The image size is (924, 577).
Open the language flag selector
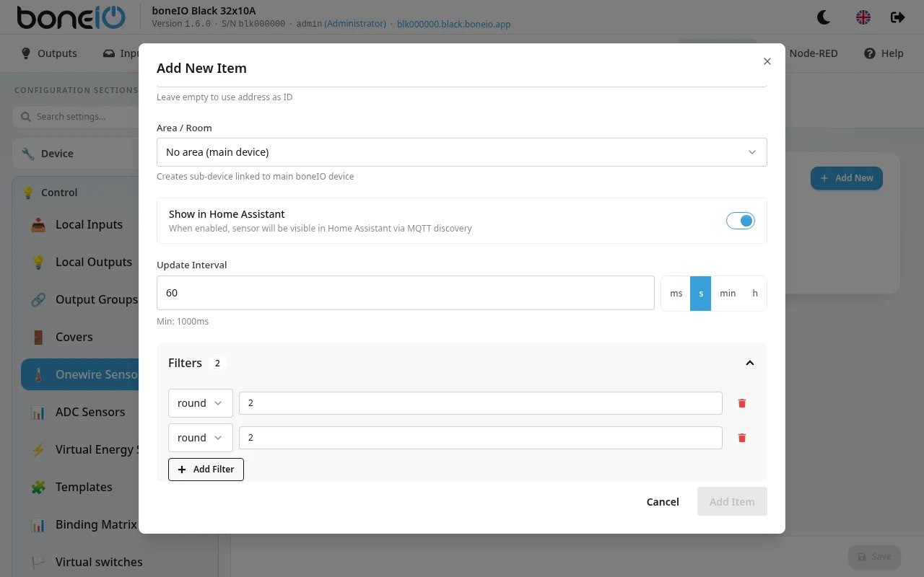point(863,17)
